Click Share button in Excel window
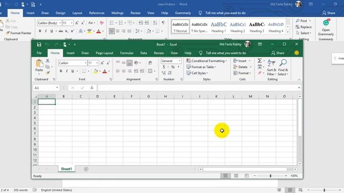Viewport: 344px width, 193px height. tap(278, 53)
